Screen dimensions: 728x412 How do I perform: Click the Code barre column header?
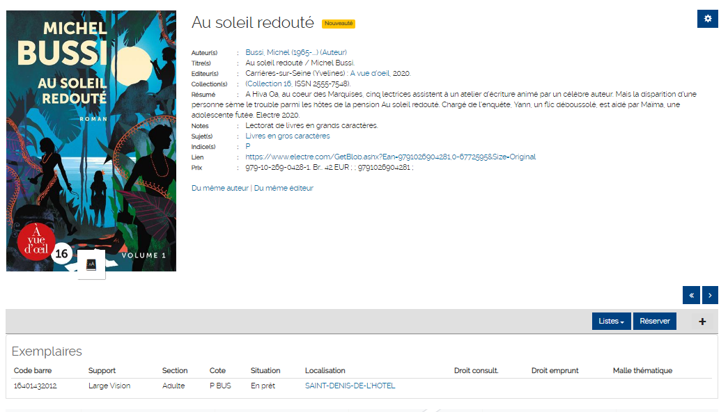pyautogui.click(x=33, y=370)
